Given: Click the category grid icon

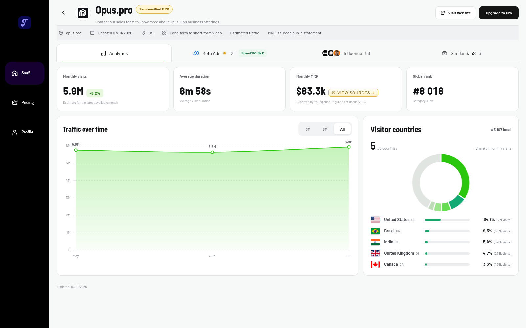Looking at the screenshot, I should point(164,33).
